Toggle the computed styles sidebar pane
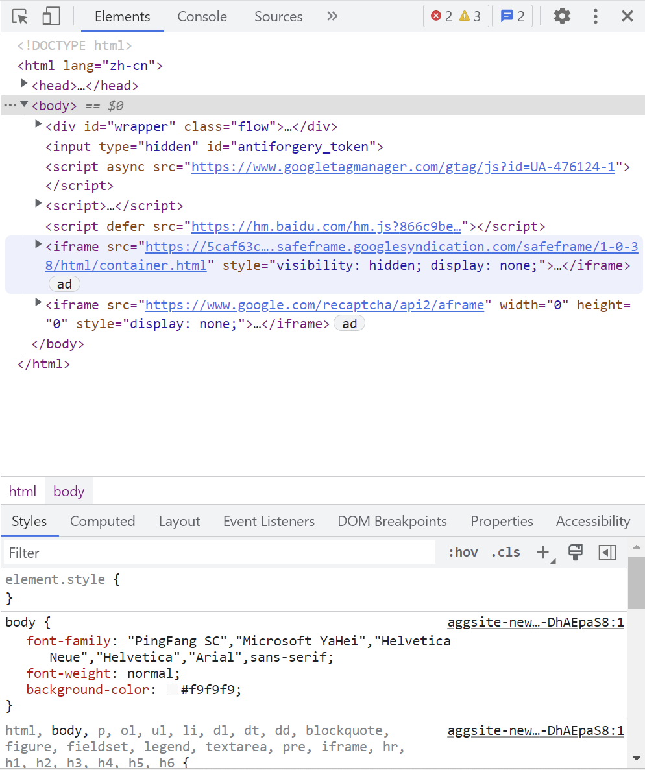The width and height of the screenshot is (645, 770). coord(607,552)
